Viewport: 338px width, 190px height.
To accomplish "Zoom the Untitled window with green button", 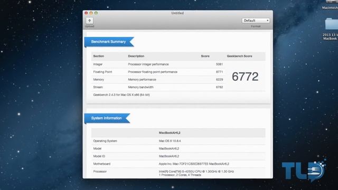I will point(96,13).
